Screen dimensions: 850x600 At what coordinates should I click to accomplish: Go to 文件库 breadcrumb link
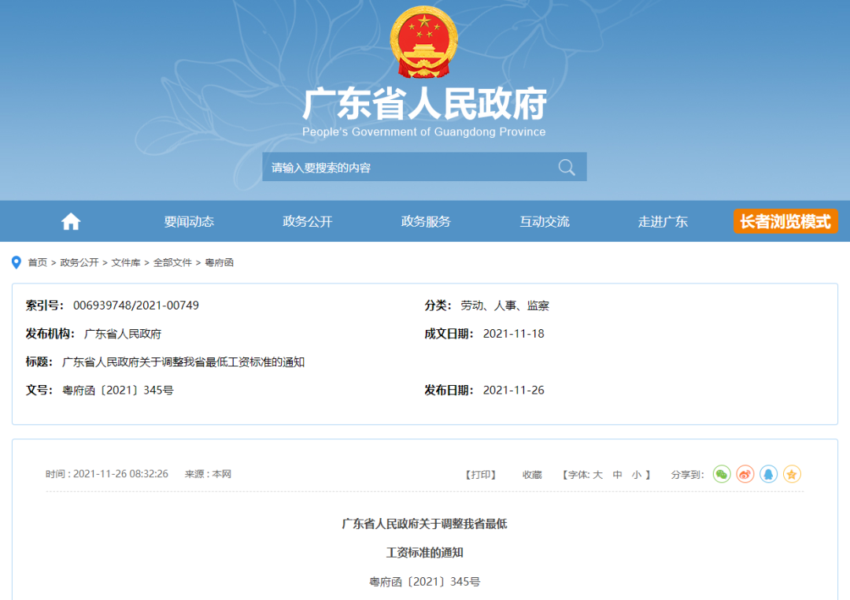tap(126, 262)
